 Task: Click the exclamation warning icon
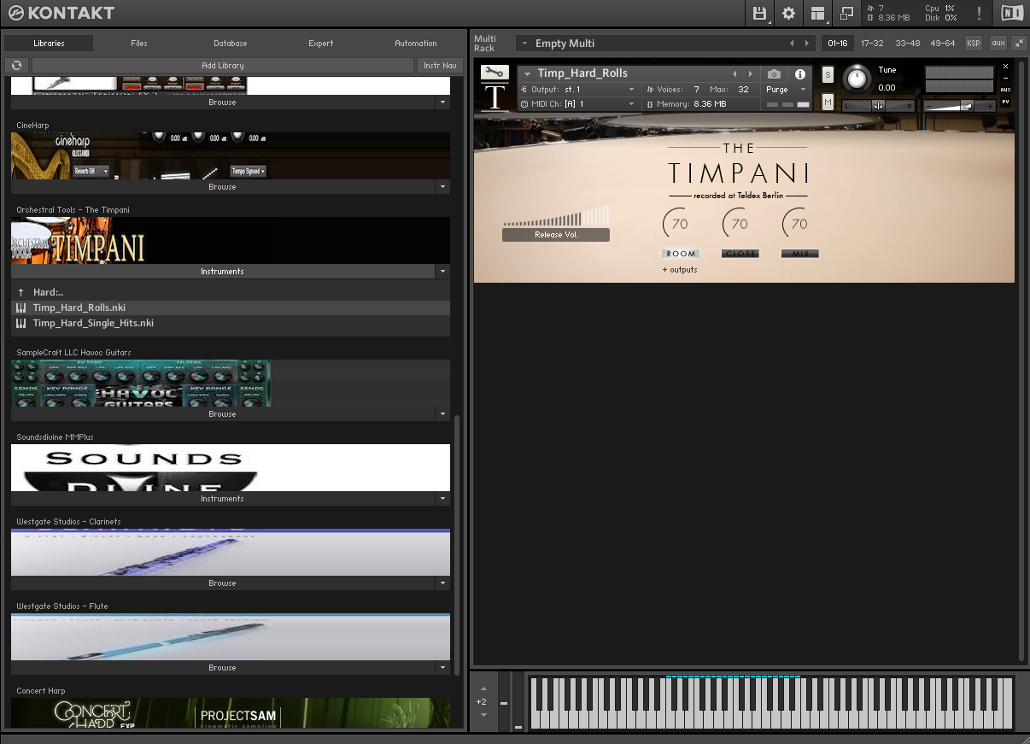tap(979, 13)
